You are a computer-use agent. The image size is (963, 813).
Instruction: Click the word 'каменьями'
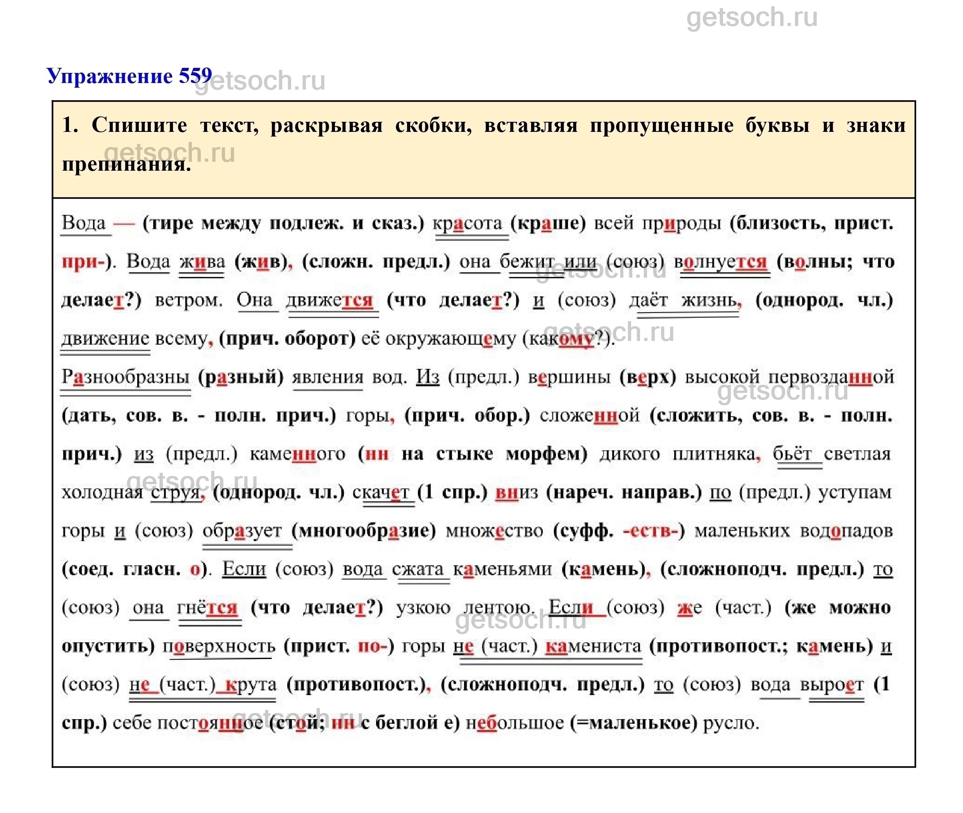point(502,570)
